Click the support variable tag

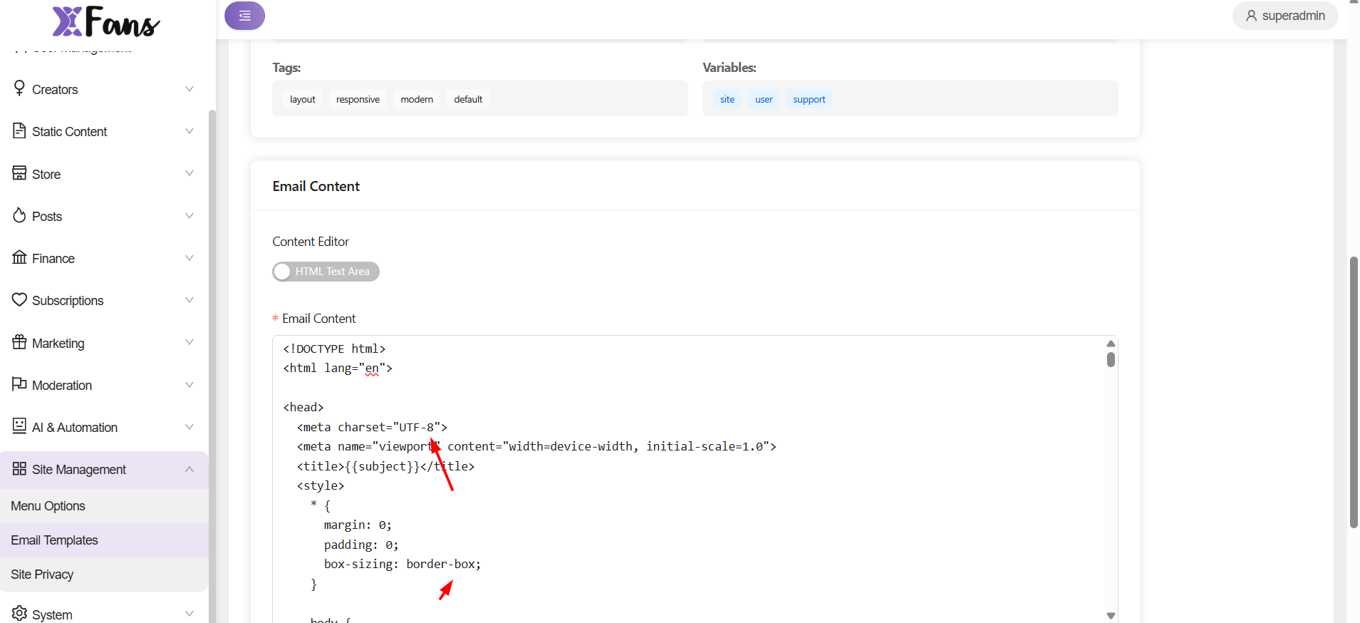[809, 100]
